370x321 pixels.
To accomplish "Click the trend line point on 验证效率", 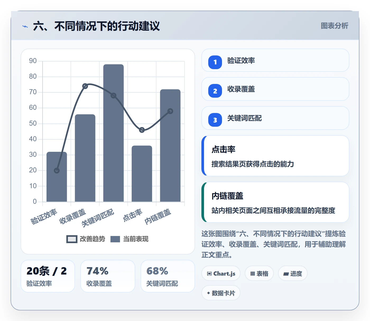I will pyautogui.click(x=57, y=171).
